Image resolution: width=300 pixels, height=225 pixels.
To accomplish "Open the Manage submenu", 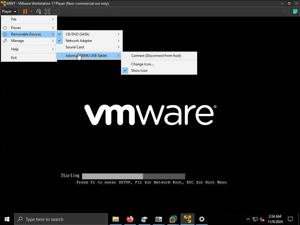I will [x=29, y=41].
